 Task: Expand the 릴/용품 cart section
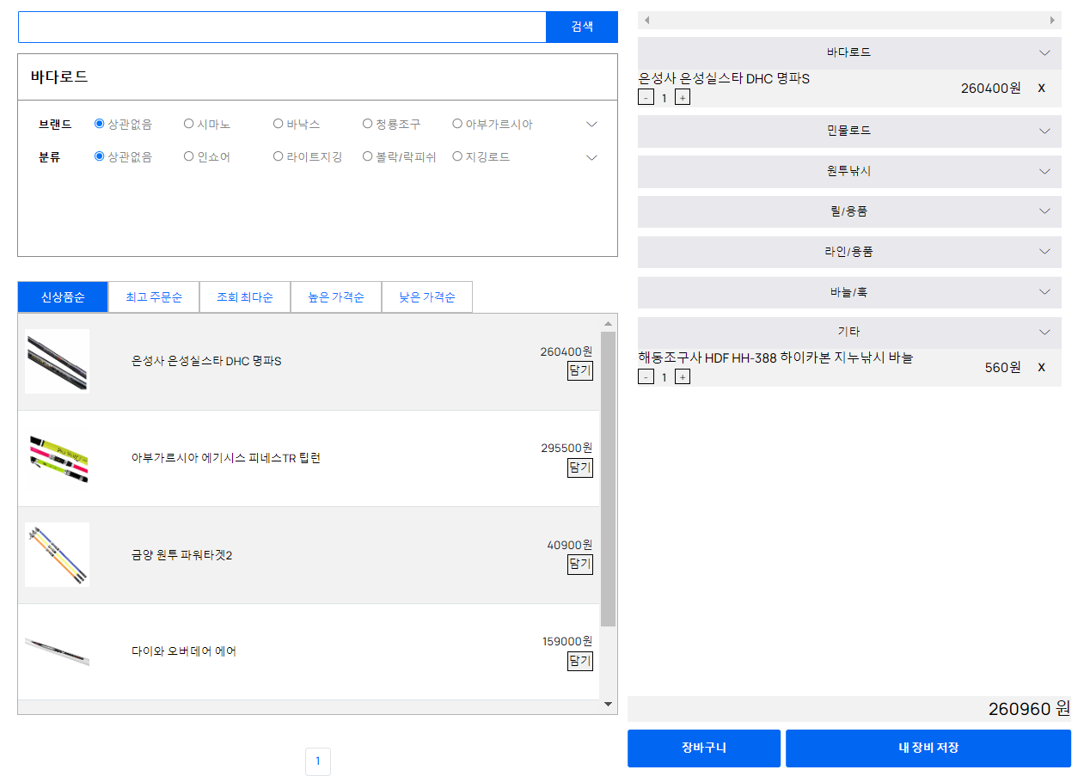[849, 211]
